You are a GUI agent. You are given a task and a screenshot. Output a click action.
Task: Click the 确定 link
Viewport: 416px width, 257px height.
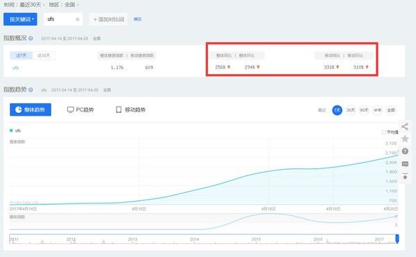(137, 19)
